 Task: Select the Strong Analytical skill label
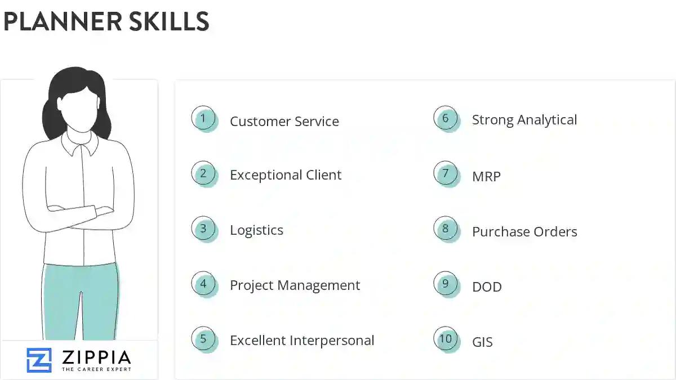[524, 120]
